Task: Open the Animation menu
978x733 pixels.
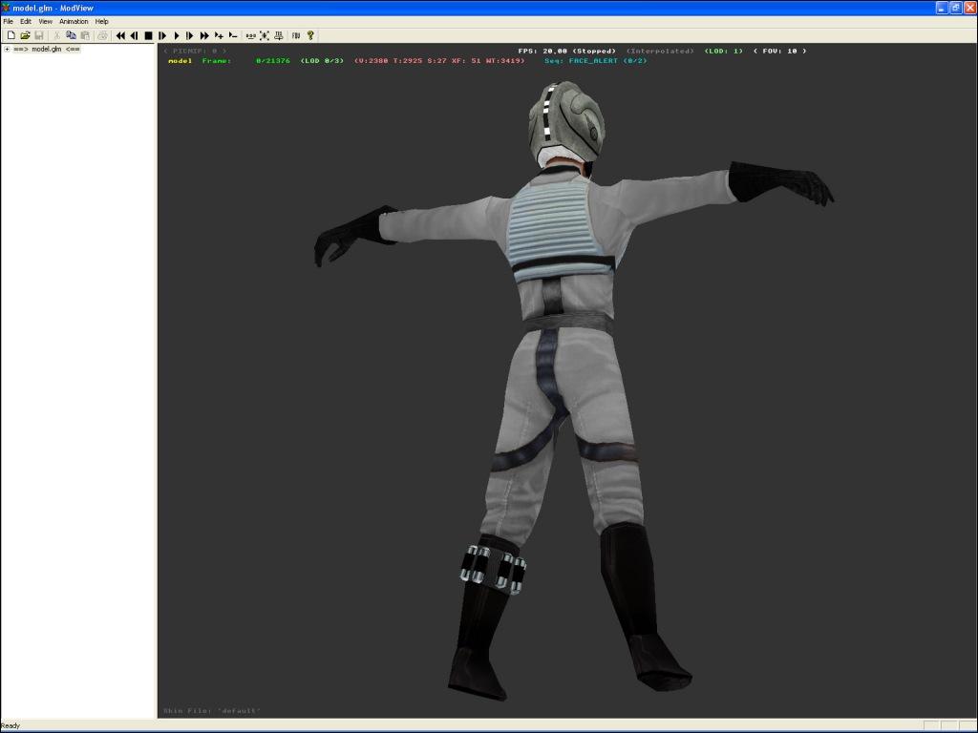Action: coord(74,21)
